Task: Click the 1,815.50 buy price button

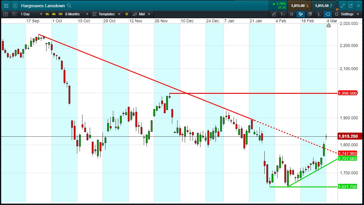Action: pos(324,6)
